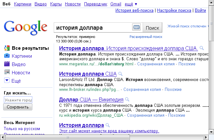Click the horizontal scrollbar right arrow
The height and width of the screenshot is (140, 214).
206,137
